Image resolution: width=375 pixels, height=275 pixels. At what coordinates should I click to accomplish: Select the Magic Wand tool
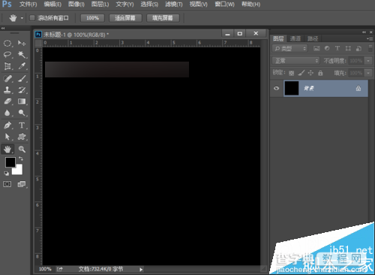[x=22, y=54]
